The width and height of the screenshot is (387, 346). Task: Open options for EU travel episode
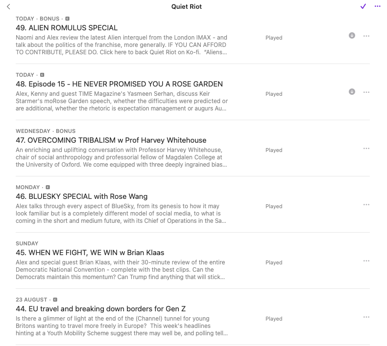pyautogui.click(x=366, y=317)
